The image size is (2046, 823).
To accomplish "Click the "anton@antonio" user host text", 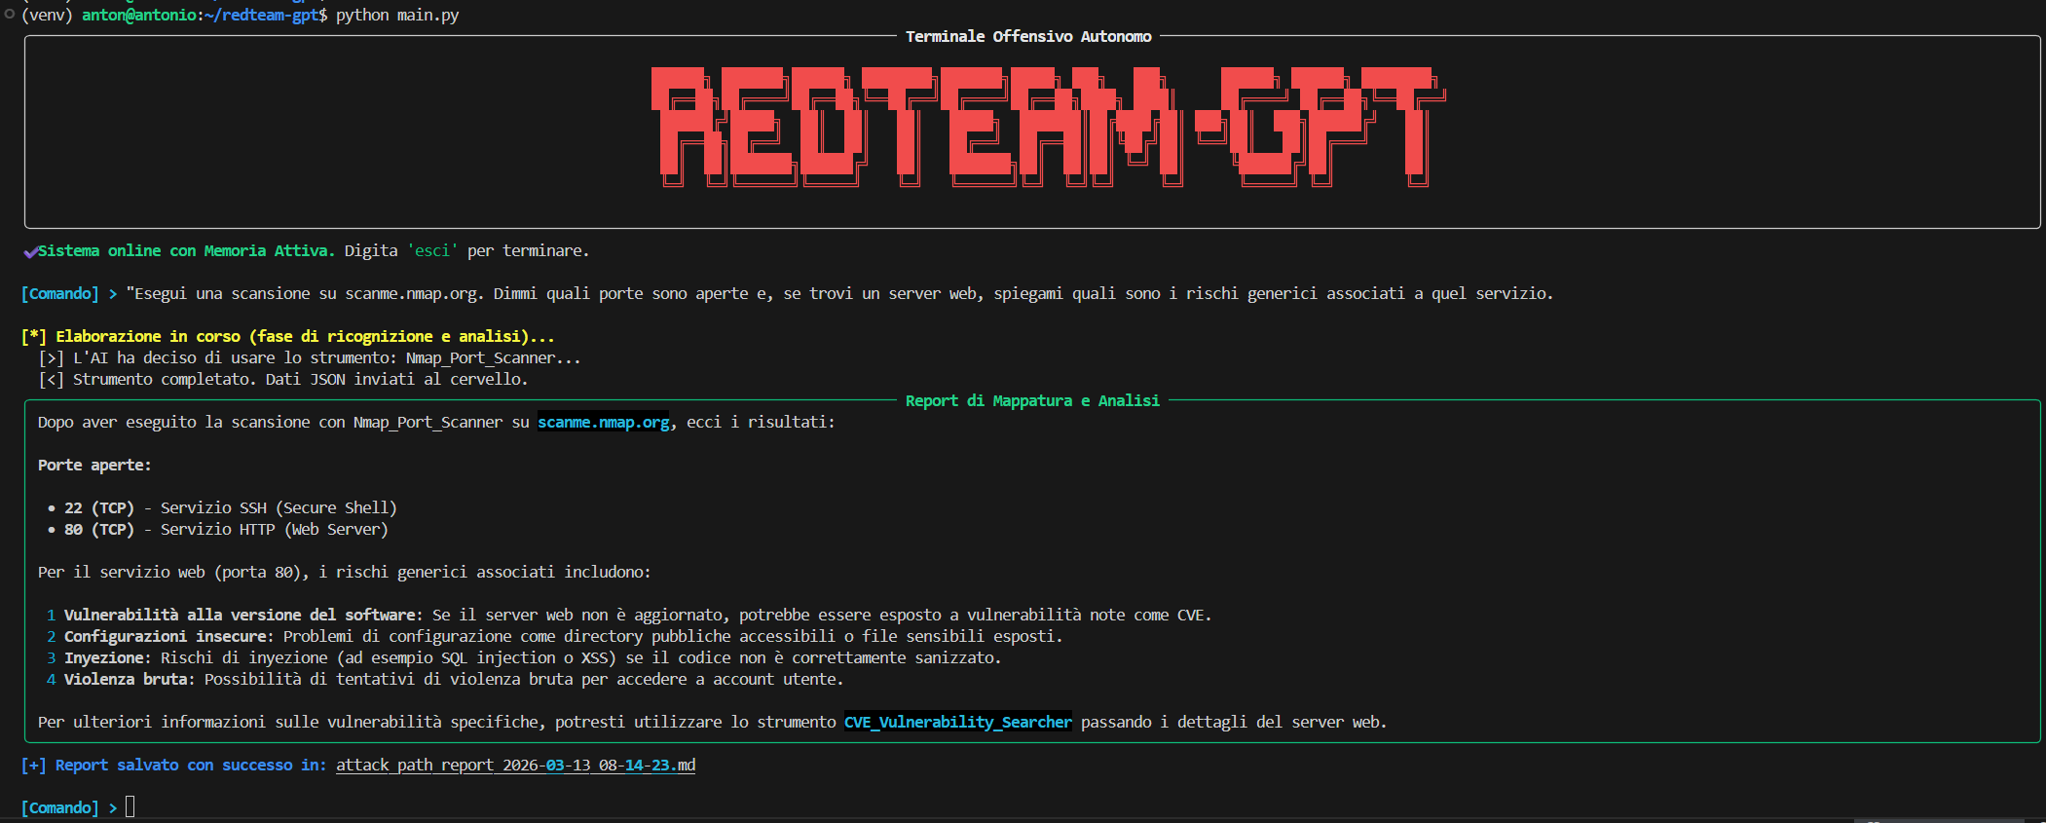I will click(139, 16).
